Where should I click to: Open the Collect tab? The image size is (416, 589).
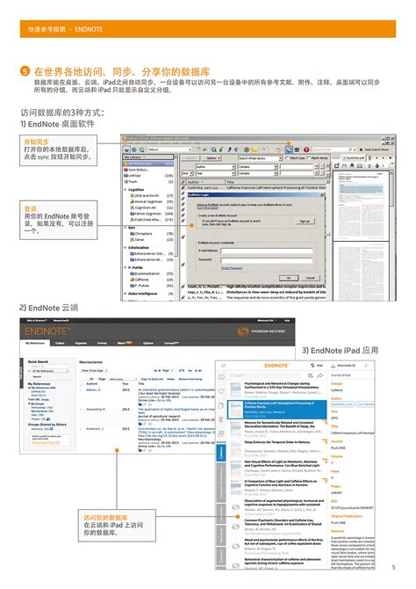pos(60,343)
